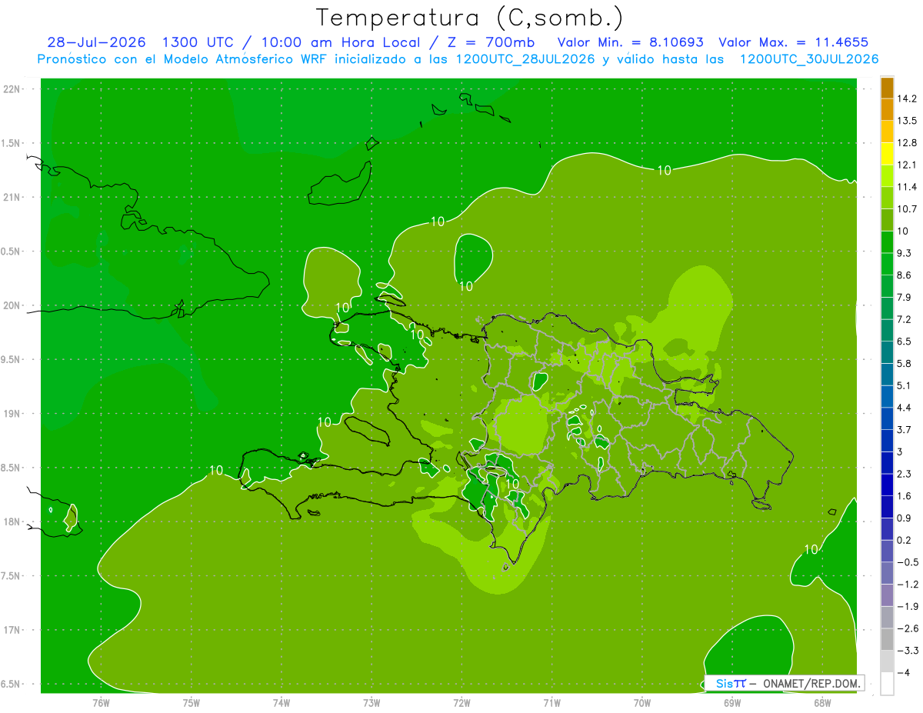Click the "20N" latitude axis label
Image resolution: width=923 pixels, height=713 pixels.
coord(12,305)
